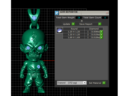The width and height of the screenshot is (129, 96).
Task: Click green arrow on 0.006tw row
Action: point(102,32)
